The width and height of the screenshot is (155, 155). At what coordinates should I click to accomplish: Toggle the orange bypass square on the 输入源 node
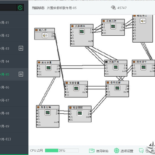pyautogui.click(x=37, y=30)
